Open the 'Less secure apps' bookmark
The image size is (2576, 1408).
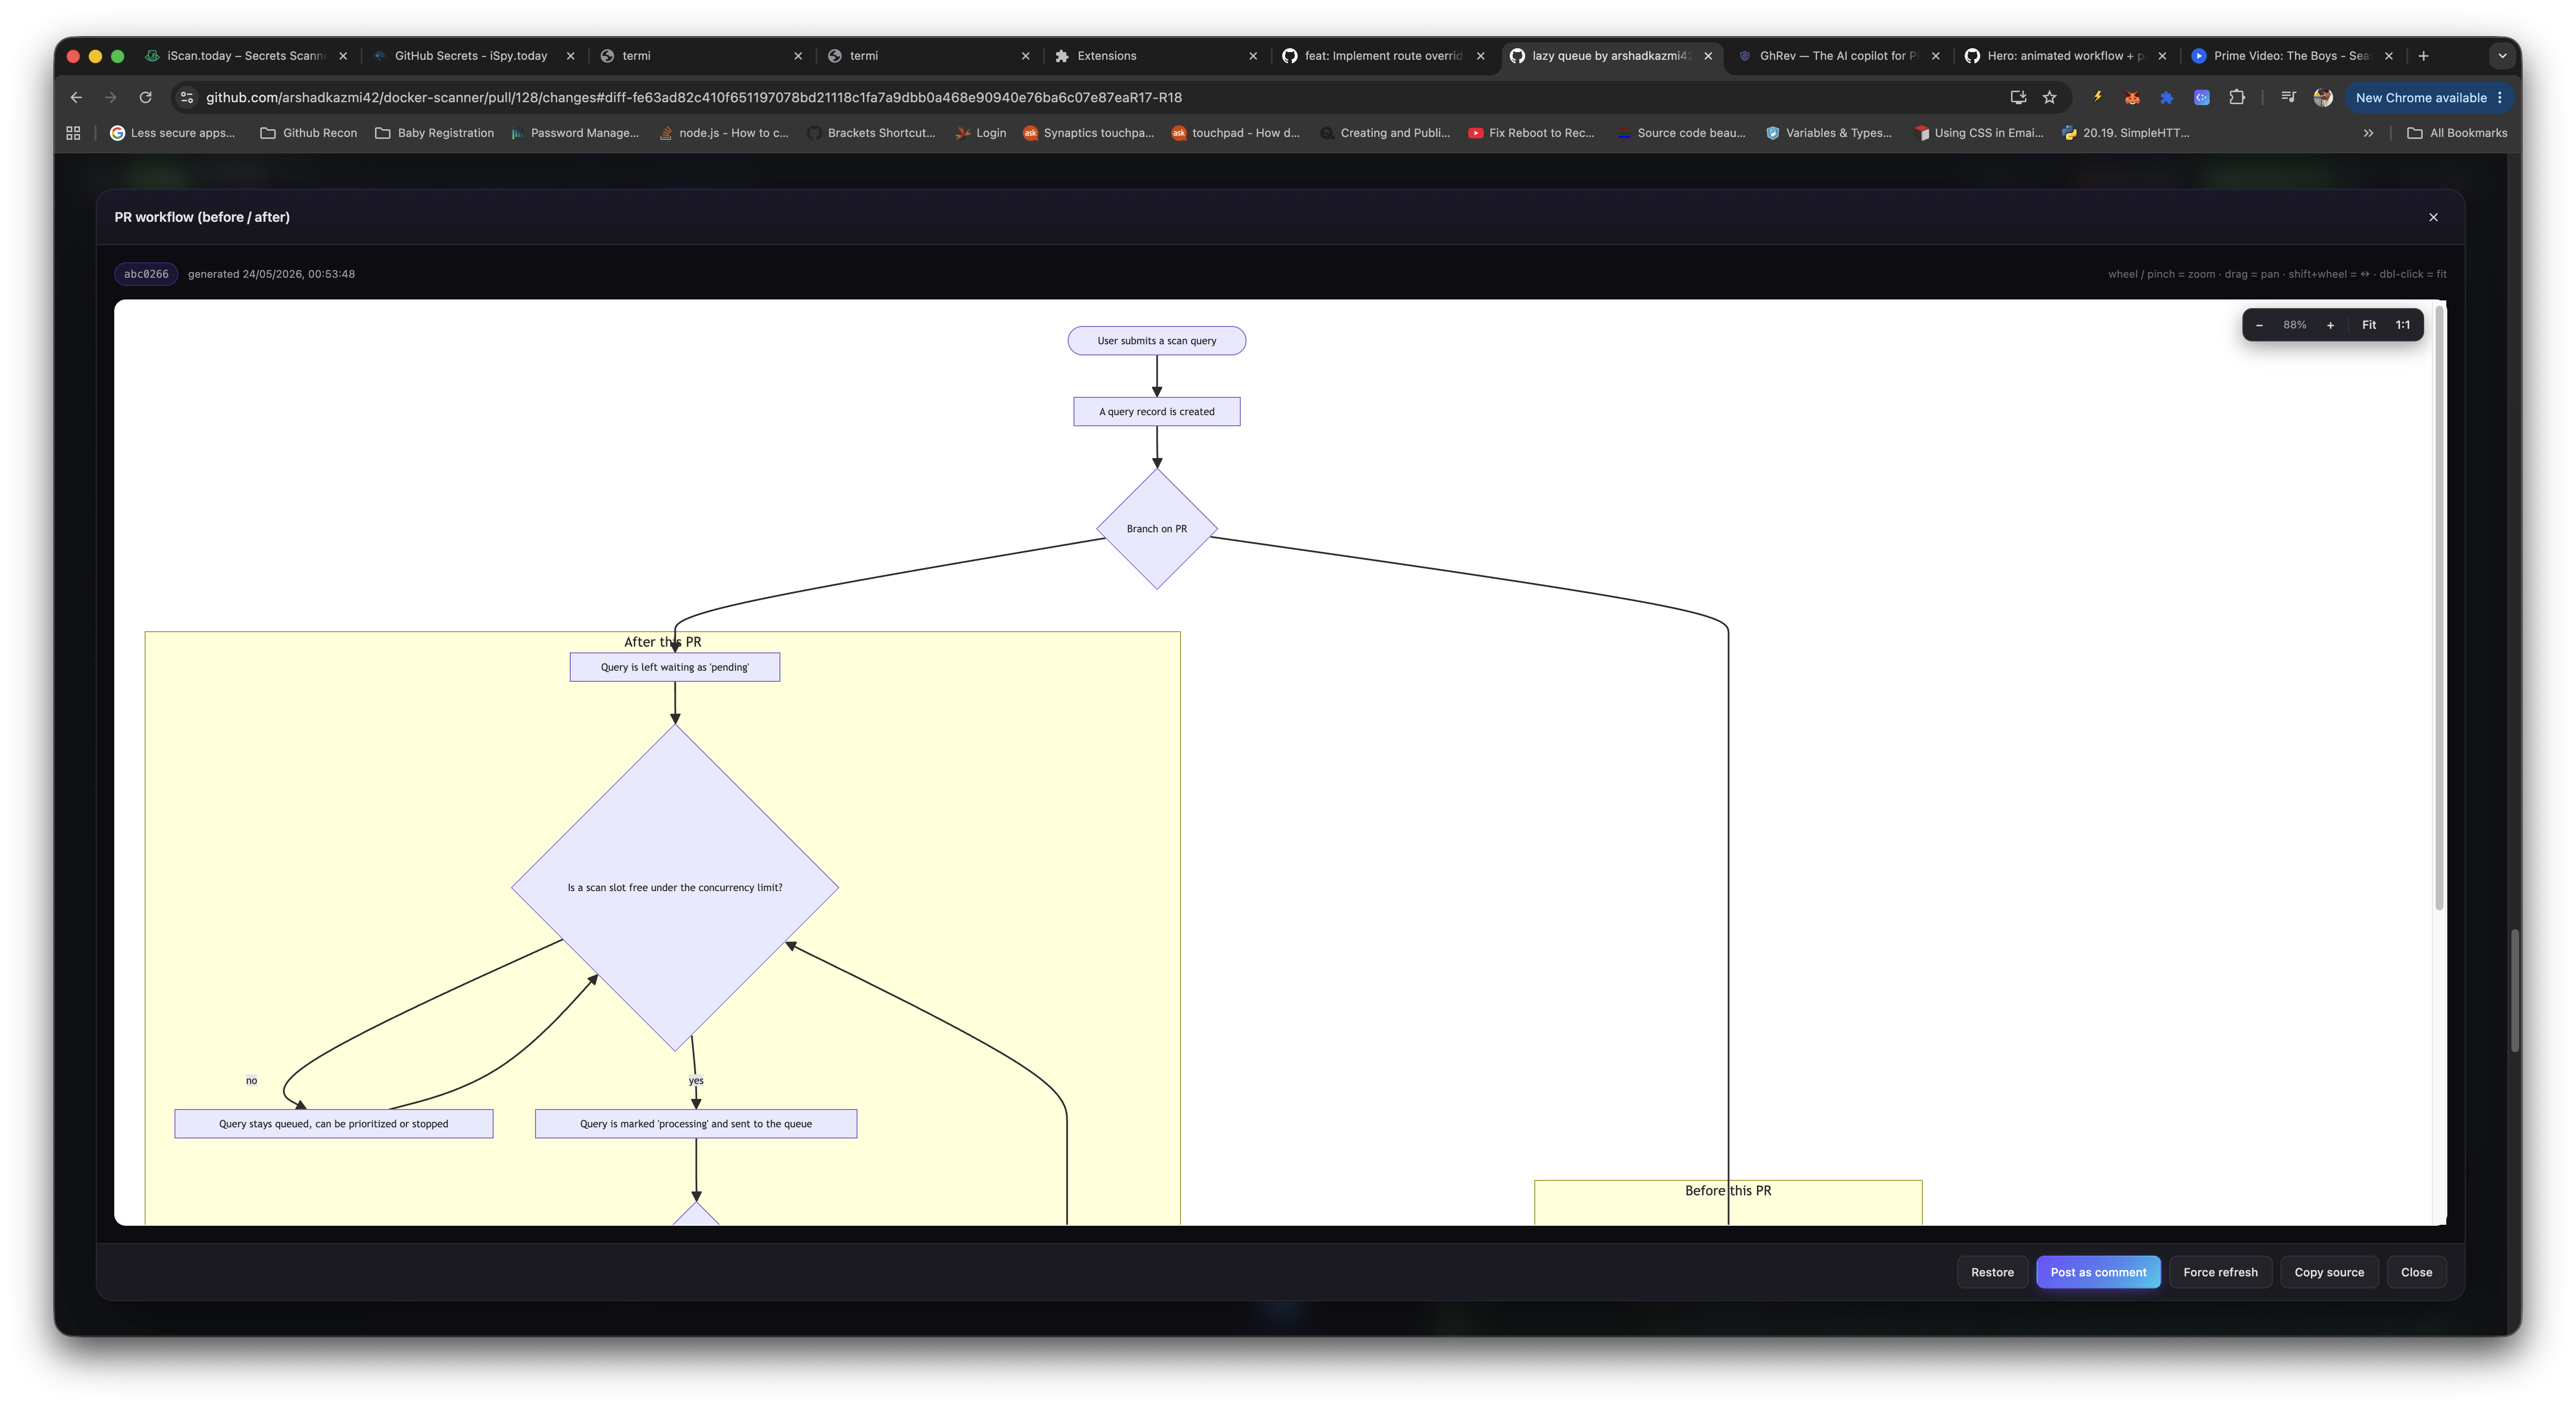tap(173, 133)
